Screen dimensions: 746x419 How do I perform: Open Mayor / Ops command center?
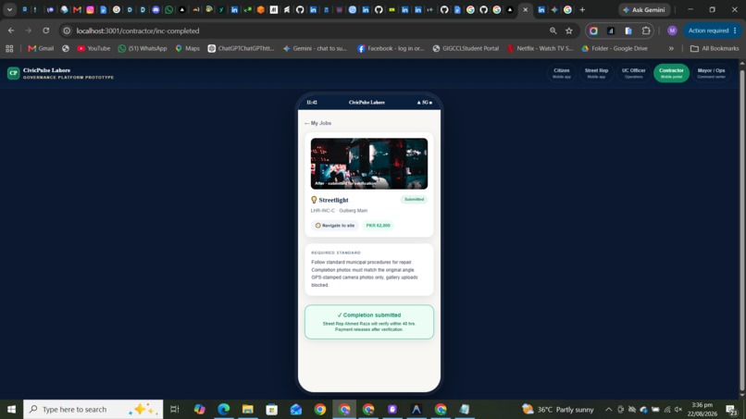pos(711,73)
